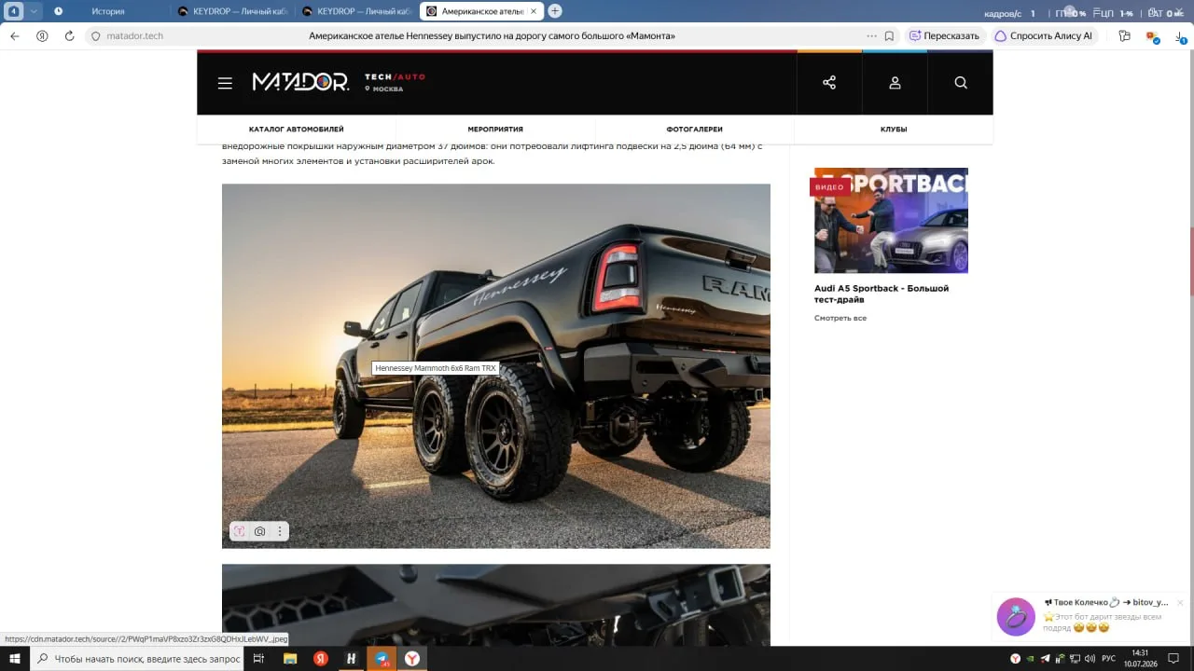Click the Пересказать button
The image size is (1194, 671).
944,35
